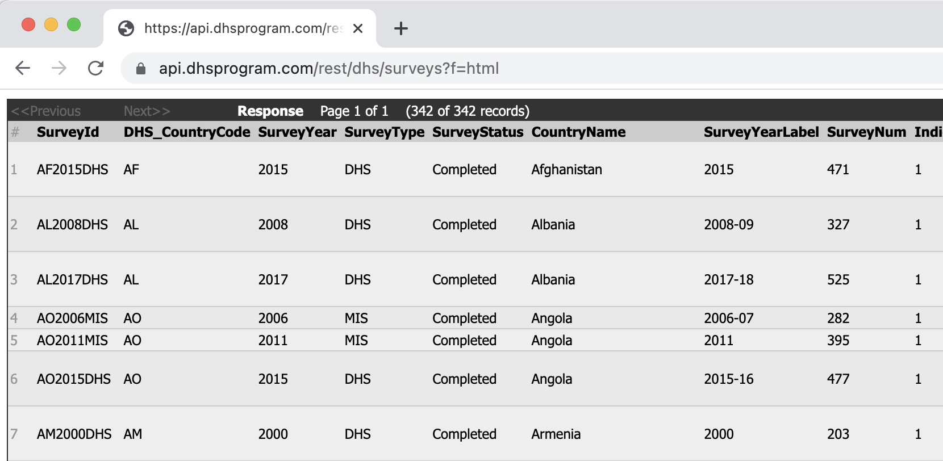
Task: Click the SurveyNum column header
Action: tap(866, 132)
